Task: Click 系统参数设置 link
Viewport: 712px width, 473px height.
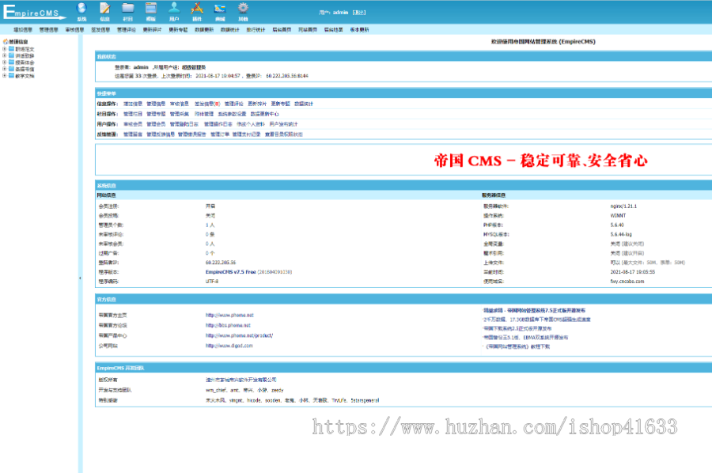Action: (x=232, y=114)
